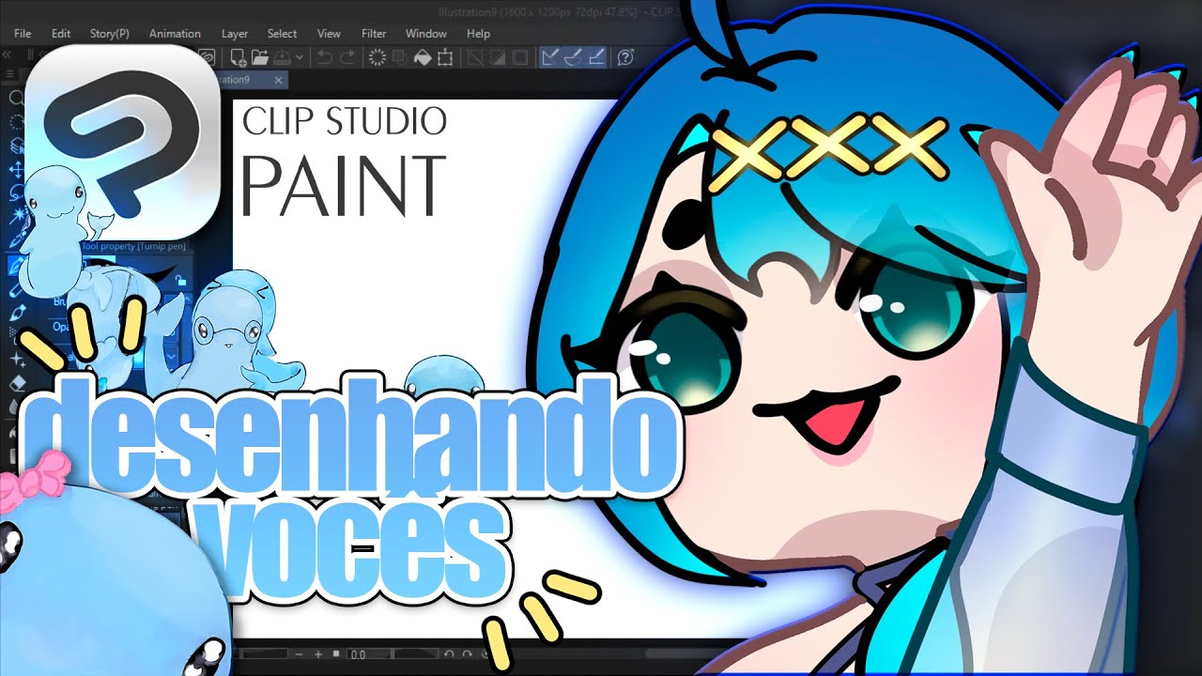Viewport: 1202px width, 676px height.
Task: Select the Pen tool
Action: 16,267
